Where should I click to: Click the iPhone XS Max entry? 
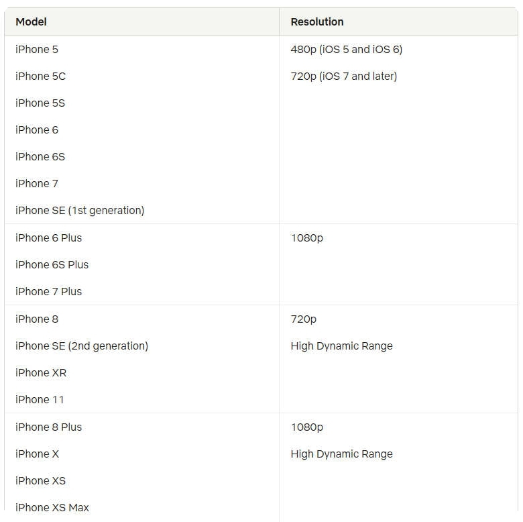52,507
